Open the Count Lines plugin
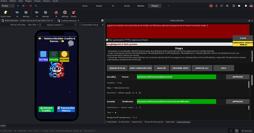The image size is (254, 133). 6,14
